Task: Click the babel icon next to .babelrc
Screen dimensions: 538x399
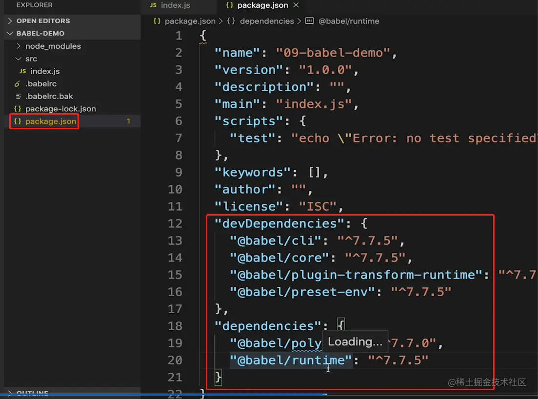Action: [x=17, y=84]
